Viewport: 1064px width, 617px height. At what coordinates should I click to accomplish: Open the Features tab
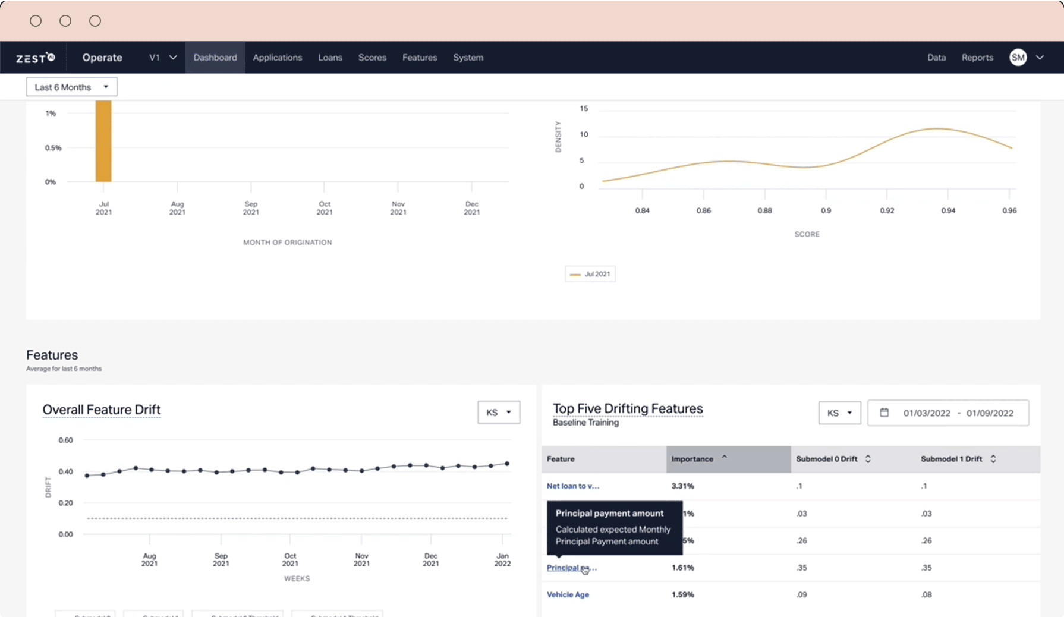click(420, 58)
